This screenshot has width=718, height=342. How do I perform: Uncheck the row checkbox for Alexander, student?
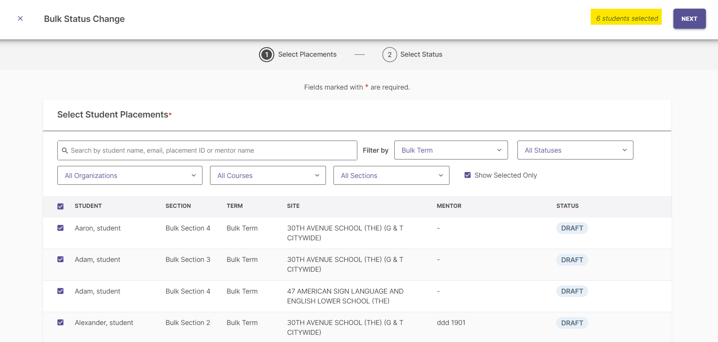click(x=60, y=322)
